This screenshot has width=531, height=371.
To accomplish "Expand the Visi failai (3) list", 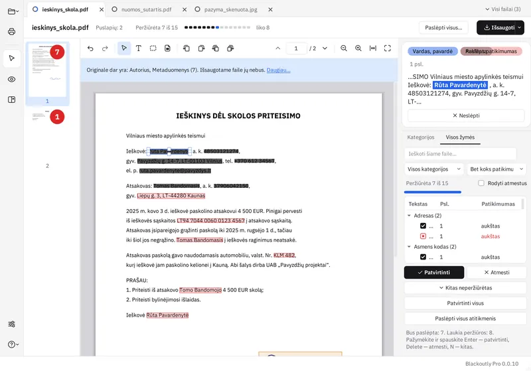I will 503,9.
